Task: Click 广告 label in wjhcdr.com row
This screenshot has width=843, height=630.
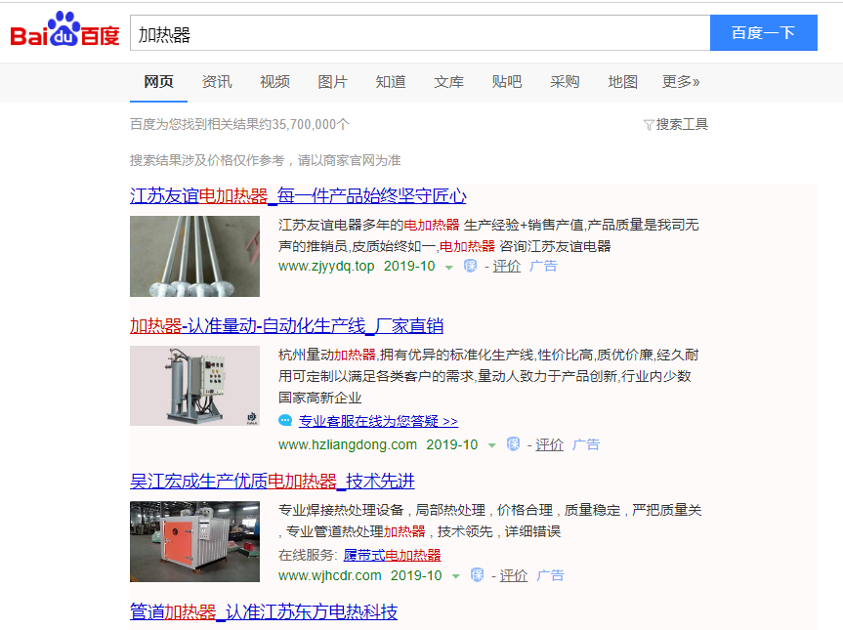Action: point(551,575)
